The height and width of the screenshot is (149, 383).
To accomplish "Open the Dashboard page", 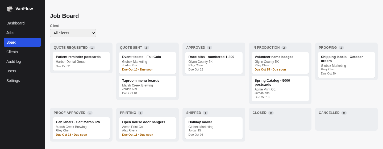I will [x=22, y=23].
